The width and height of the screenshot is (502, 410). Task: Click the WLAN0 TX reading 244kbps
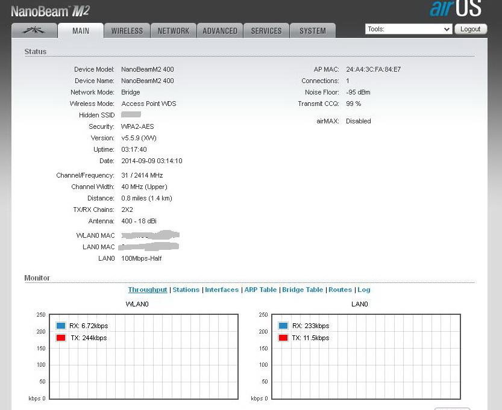(x=95, y=338)
